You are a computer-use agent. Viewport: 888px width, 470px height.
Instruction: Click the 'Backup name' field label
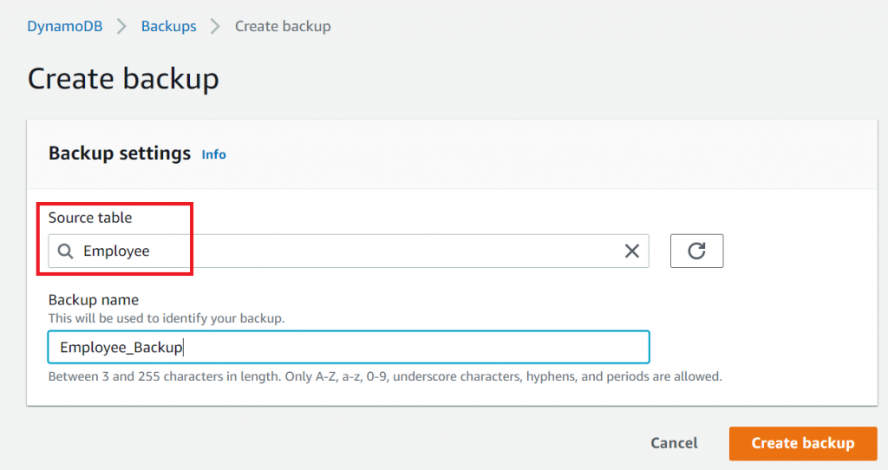[94, 300]
